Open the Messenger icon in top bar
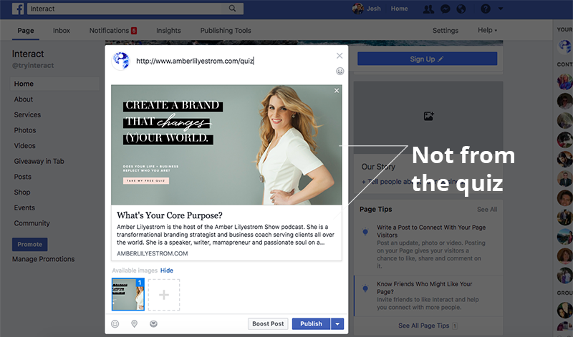The width and height of the screenshot is (573, 337). point(445,9)
